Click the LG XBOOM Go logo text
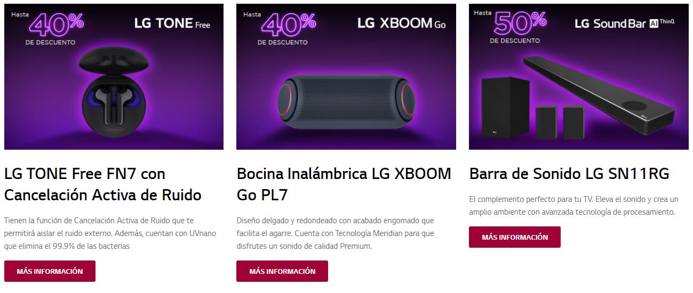 click(x=402, y=24)
